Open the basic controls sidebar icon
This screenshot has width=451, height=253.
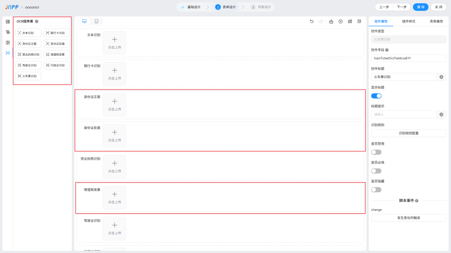coord(8,22)
